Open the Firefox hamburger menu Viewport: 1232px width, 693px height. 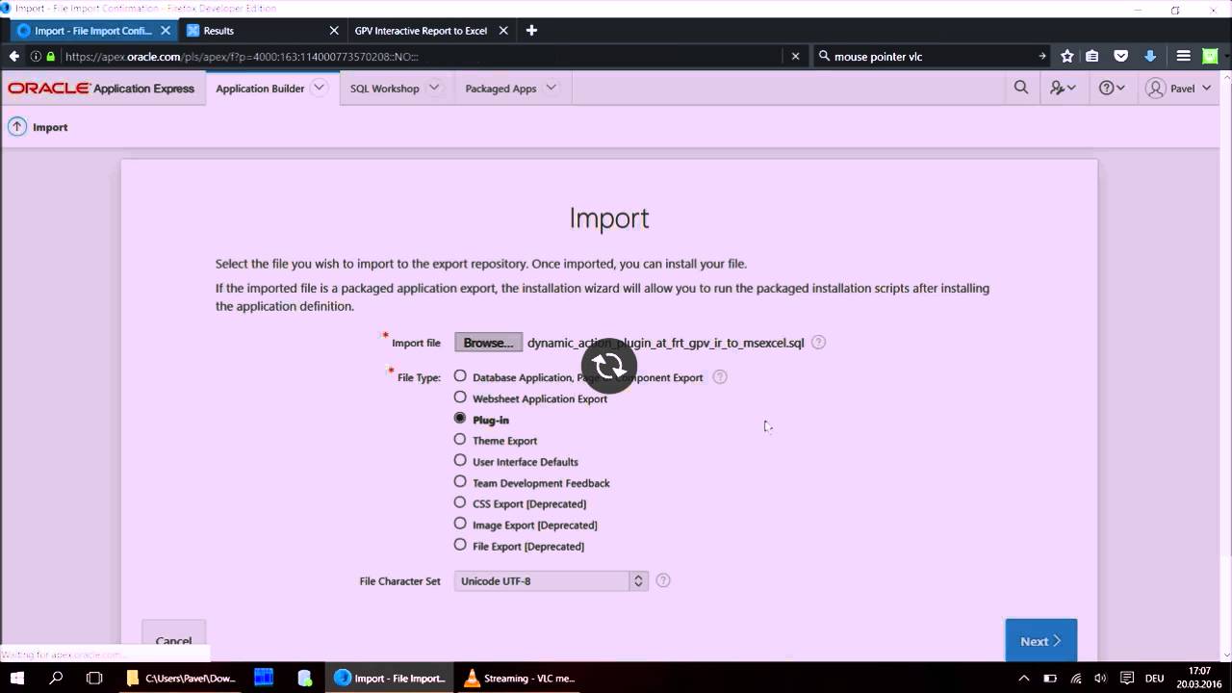[x=1184, y=56]
